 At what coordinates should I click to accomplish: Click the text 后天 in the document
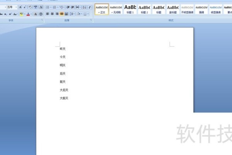(x=63, y=73)
